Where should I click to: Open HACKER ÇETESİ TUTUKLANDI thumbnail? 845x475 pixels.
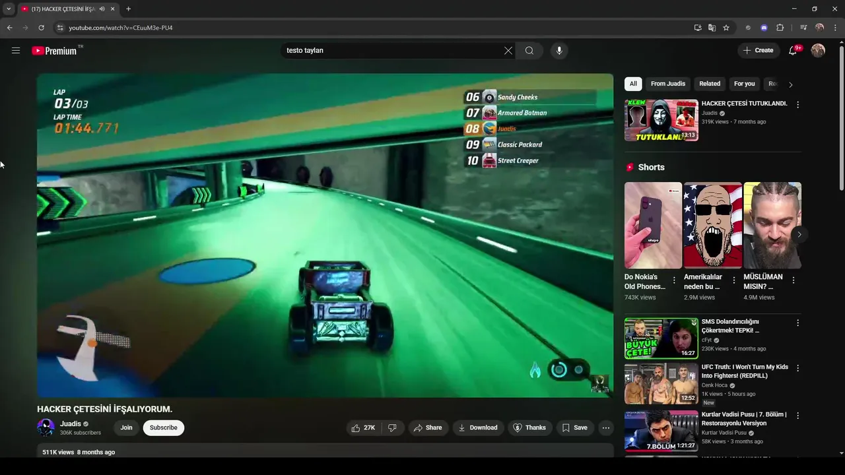coord(661,120)
